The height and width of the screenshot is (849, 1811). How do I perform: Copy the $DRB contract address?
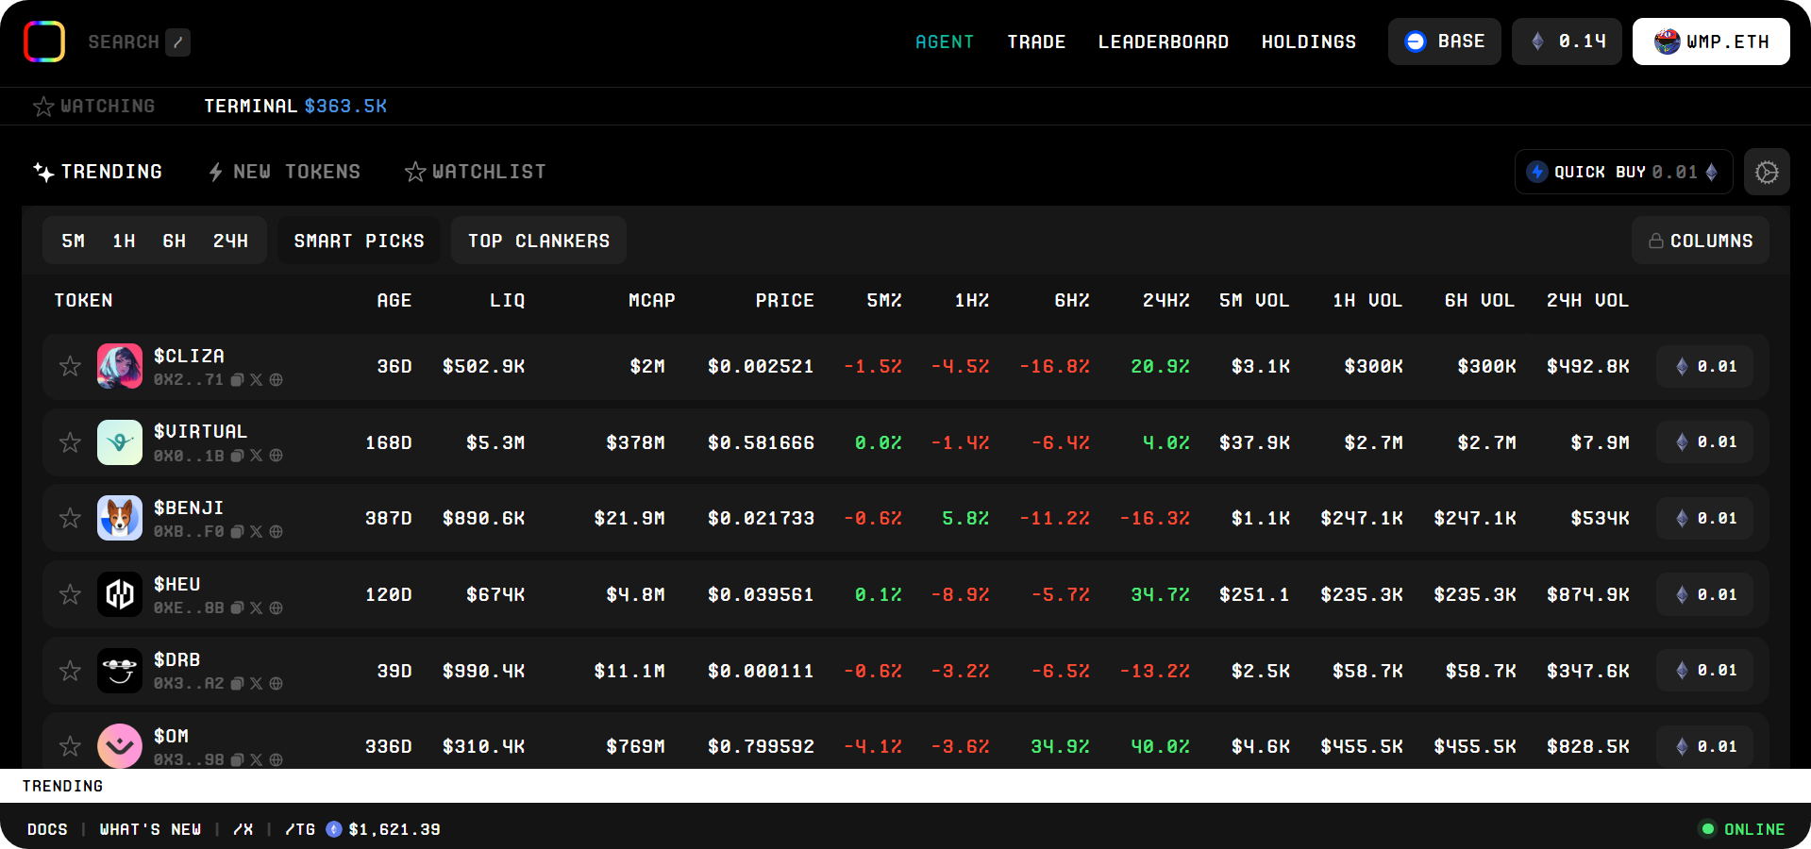point(238,684)
